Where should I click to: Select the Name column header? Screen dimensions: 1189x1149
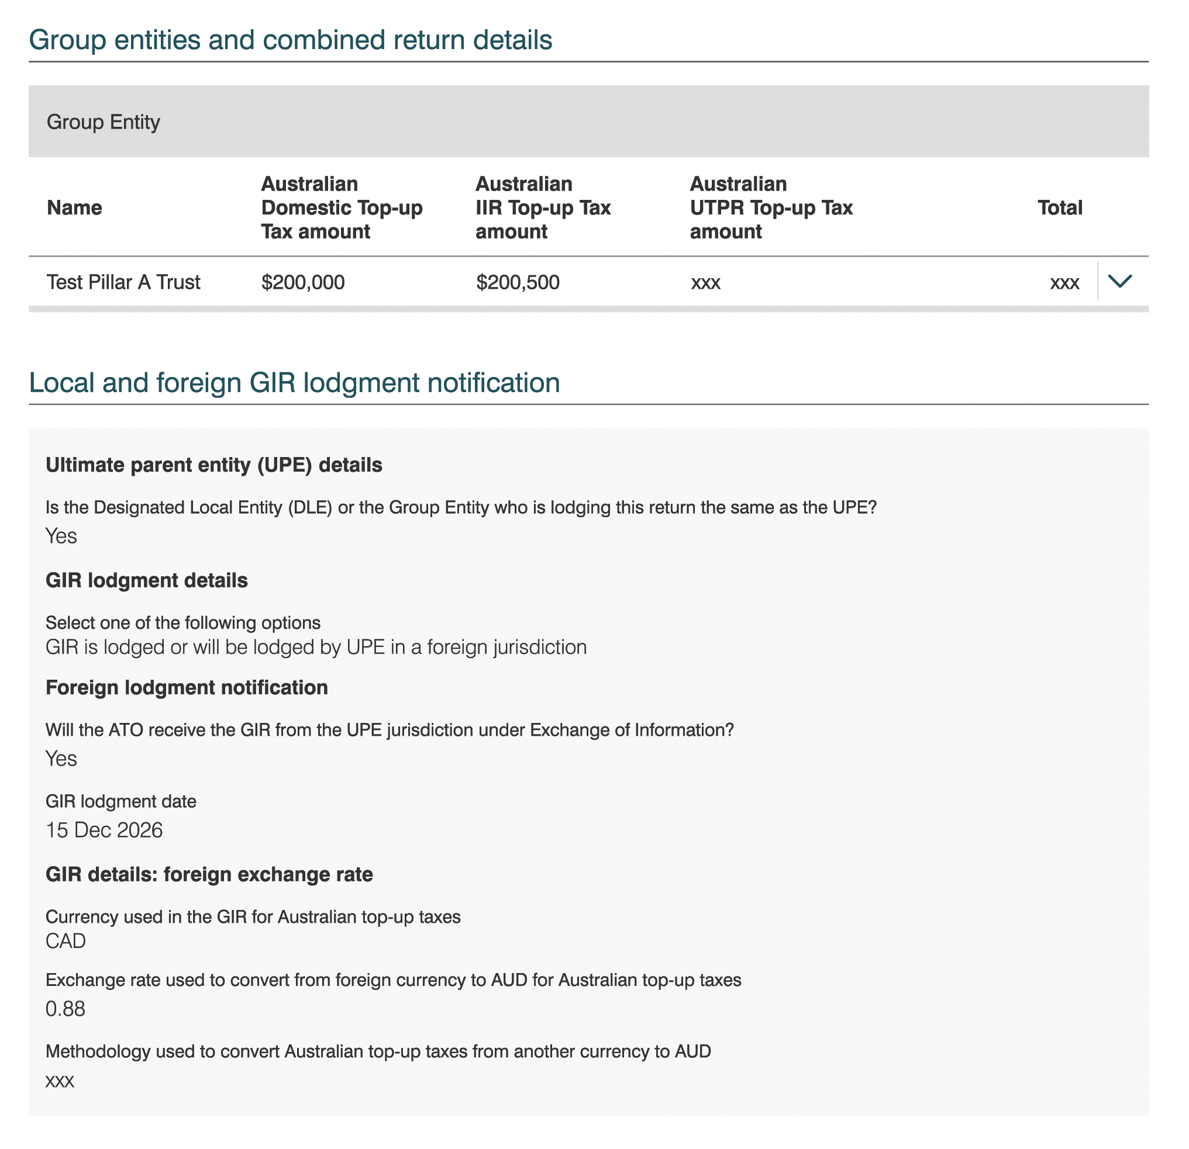point(75,207)
